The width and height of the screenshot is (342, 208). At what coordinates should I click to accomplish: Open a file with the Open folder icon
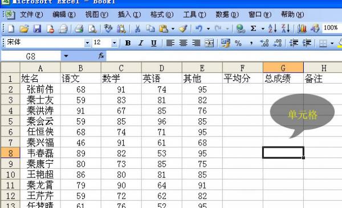coord(24,28)
